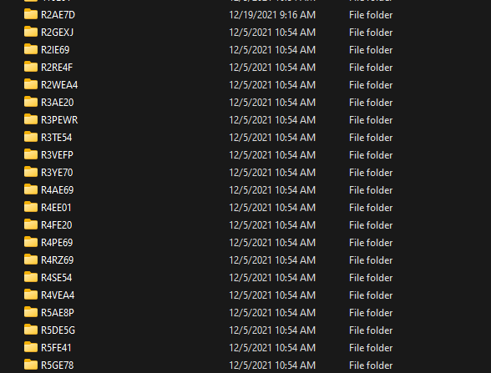Screen dimensions: 491x373
Task: Select the R2AE7D folder icon
Action: (31, 14)
